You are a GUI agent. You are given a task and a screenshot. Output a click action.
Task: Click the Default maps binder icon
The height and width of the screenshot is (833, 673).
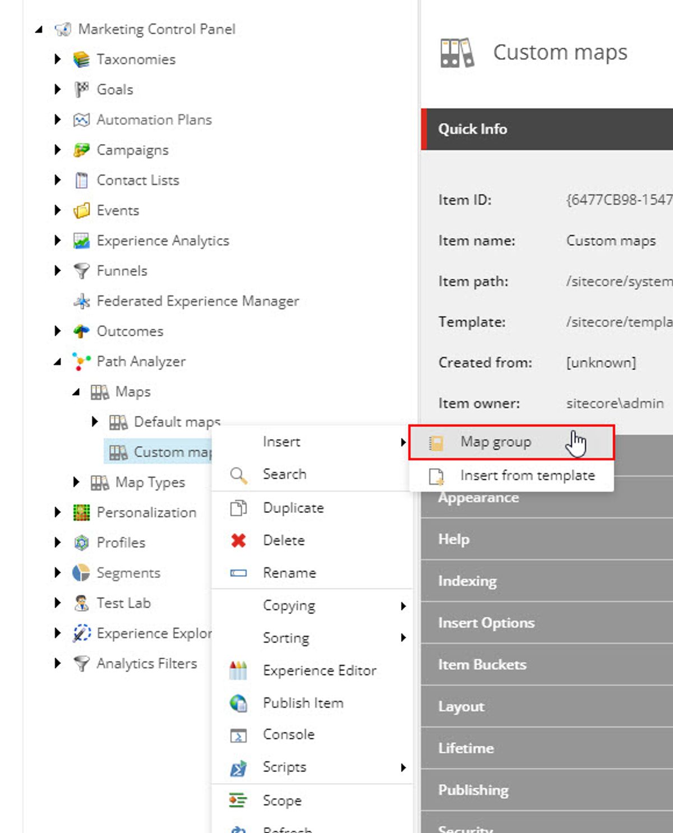pyautogui.click(x=118, y=422)
